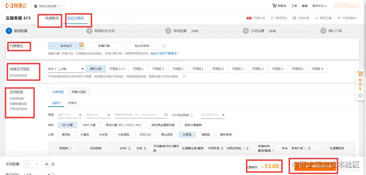Switch to the 分类选型 tab
The width and height of the screenshot is (366, 175).
pos(58,92)
